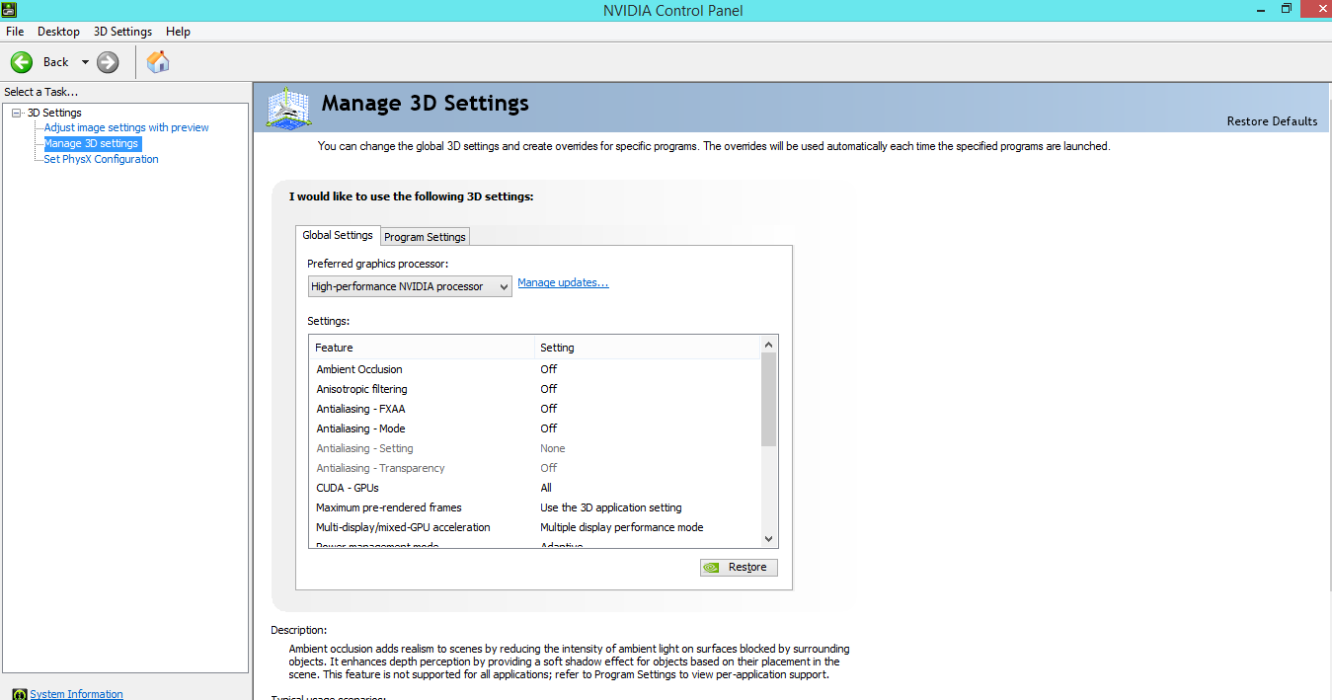Switch to Program Settings tab
The image size is (1332, 700).
[425, 237]
